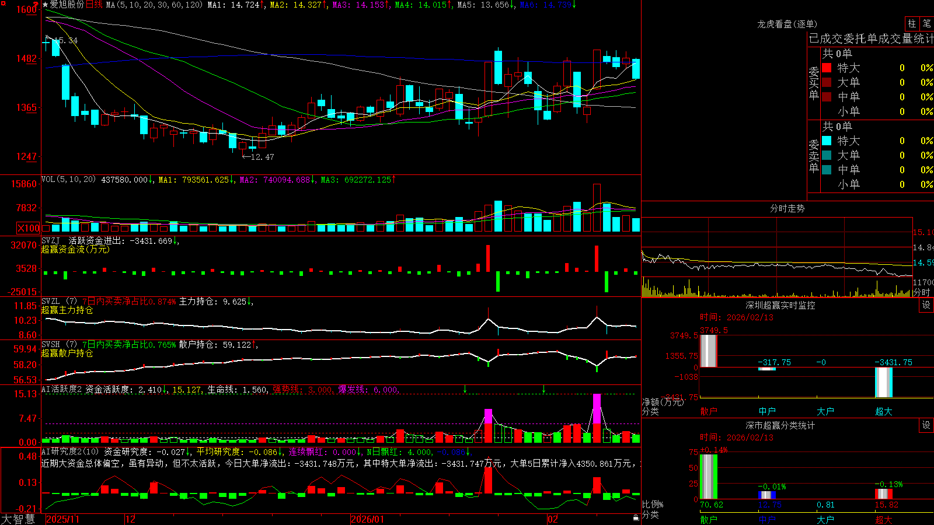This screenshot has width=934, height=525.
Task: Click the teal 中单 swatch under 委卖单
Action: click(x=827, y=170)
